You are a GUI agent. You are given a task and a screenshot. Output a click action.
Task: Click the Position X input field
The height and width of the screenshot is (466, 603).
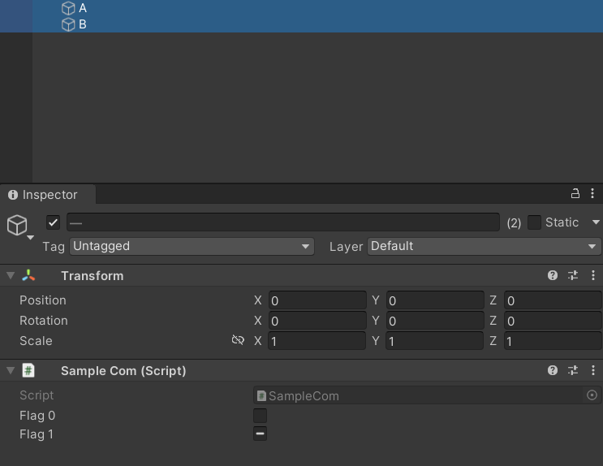click(317, 300)
